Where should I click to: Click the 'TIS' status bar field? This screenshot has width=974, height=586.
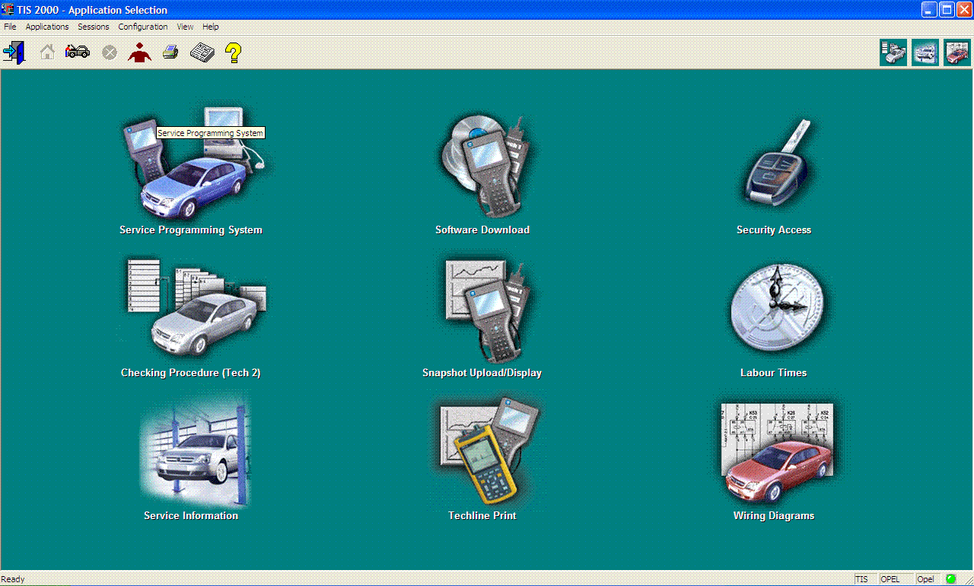pyautogui.click(x=865, y=579)
